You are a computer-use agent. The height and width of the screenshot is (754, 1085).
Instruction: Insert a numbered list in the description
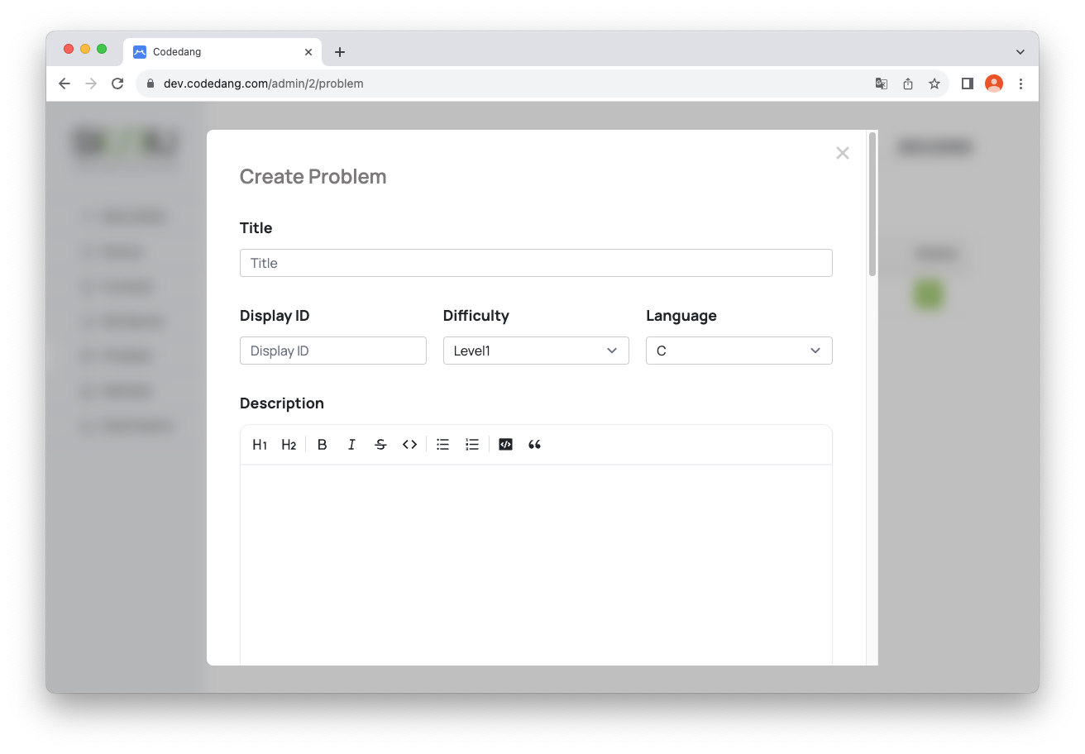[472, 445]
